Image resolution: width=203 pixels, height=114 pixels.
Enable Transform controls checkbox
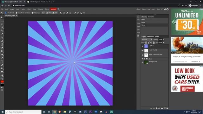point(16,13)
